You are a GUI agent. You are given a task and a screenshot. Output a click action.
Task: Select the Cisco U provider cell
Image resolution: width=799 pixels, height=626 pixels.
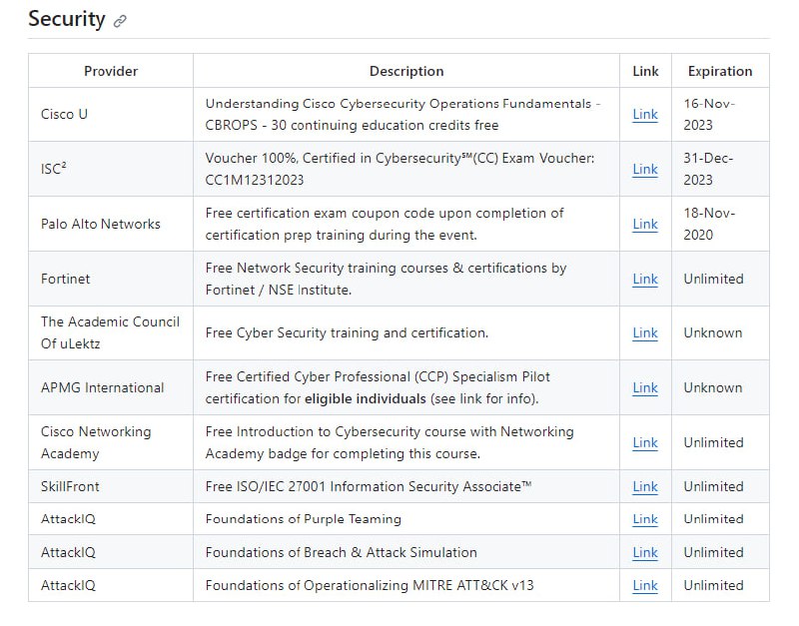click(x=65, y=114)
